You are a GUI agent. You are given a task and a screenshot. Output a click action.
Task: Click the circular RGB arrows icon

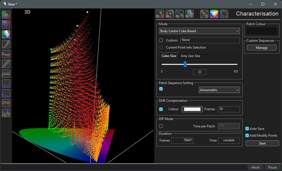[224, 14]
